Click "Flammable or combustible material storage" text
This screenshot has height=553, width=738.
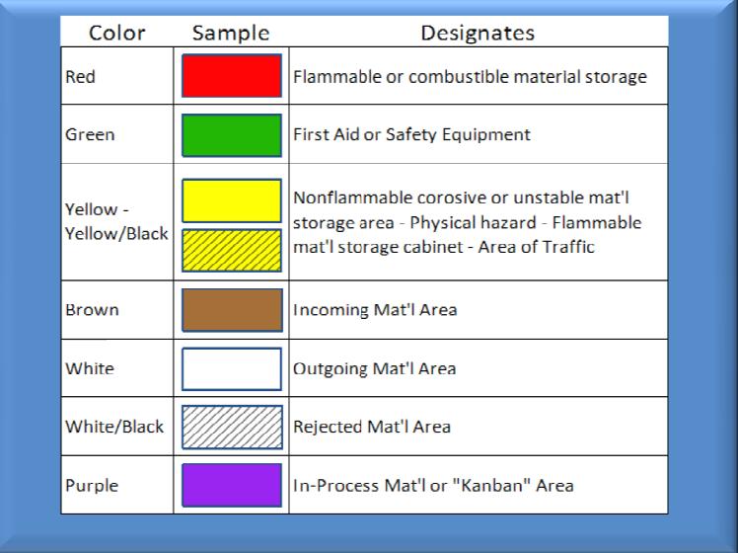pos(470,76)
